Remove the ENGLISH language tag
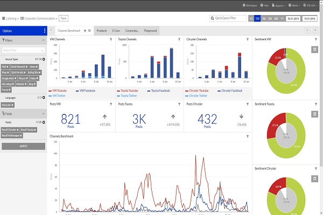This screenshot has height=215, width=323. pos(12,105)
